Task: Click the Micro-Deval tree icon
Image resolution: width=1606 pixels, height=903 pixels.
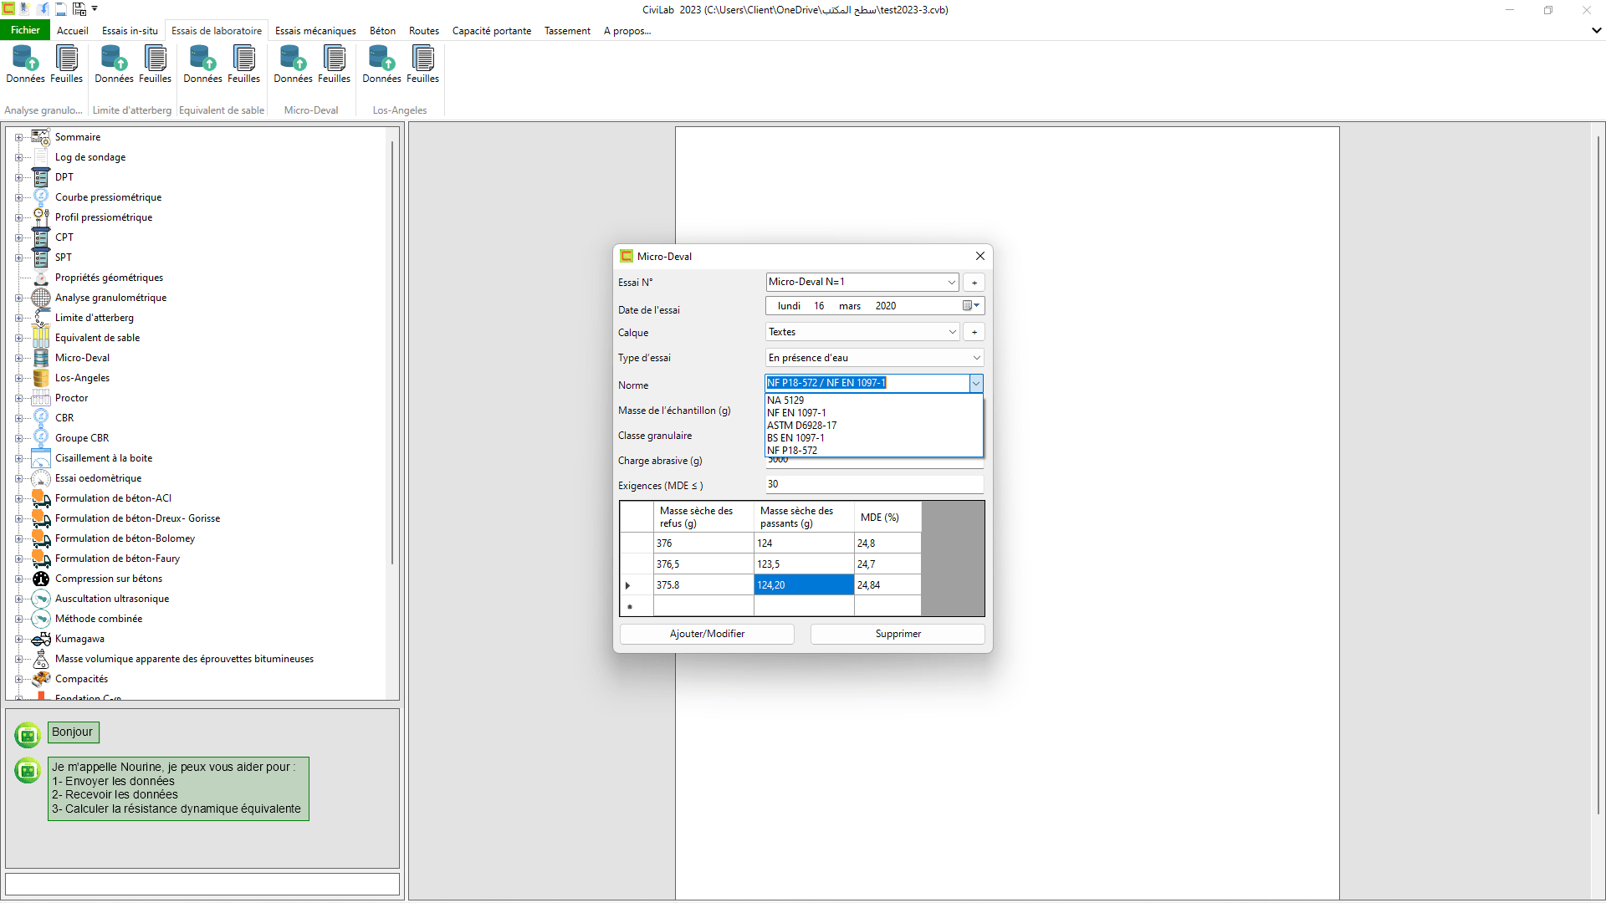Action: coord(41,358)
